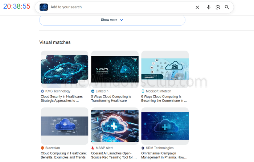Open the KMS Technology cloud security image
The height and width of the screenshot is (162, 254).
pyautogui.click(x=65, y=69)
